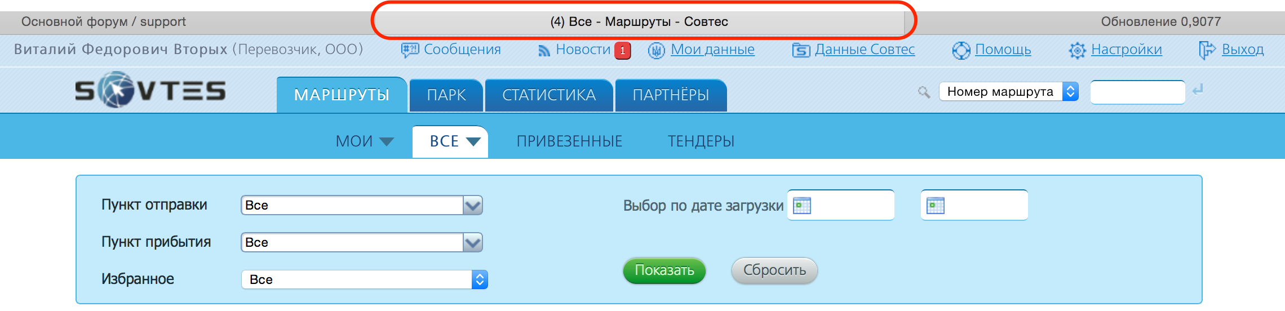Open the Настройки link

pyautogui.click(x=1127, y=50)
